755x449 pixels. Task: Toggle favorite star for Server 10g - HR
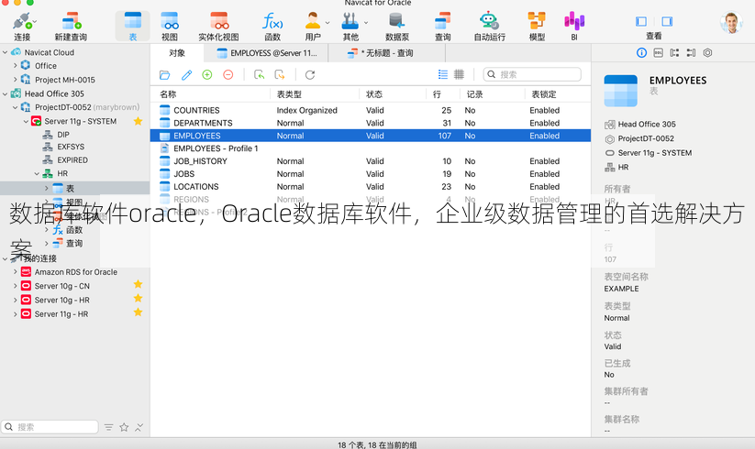tap(139, 299)
